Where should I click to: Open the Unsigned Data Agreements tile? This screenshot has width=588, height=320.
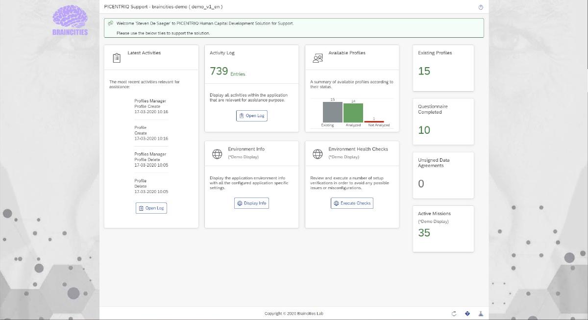(443, 175)
